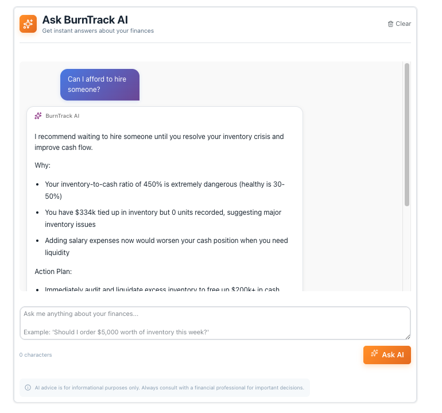Image resolution: width=442 pixels, height=413 pixels.
Task: Focus the finance question input field
Action: (x=215, y=323)
